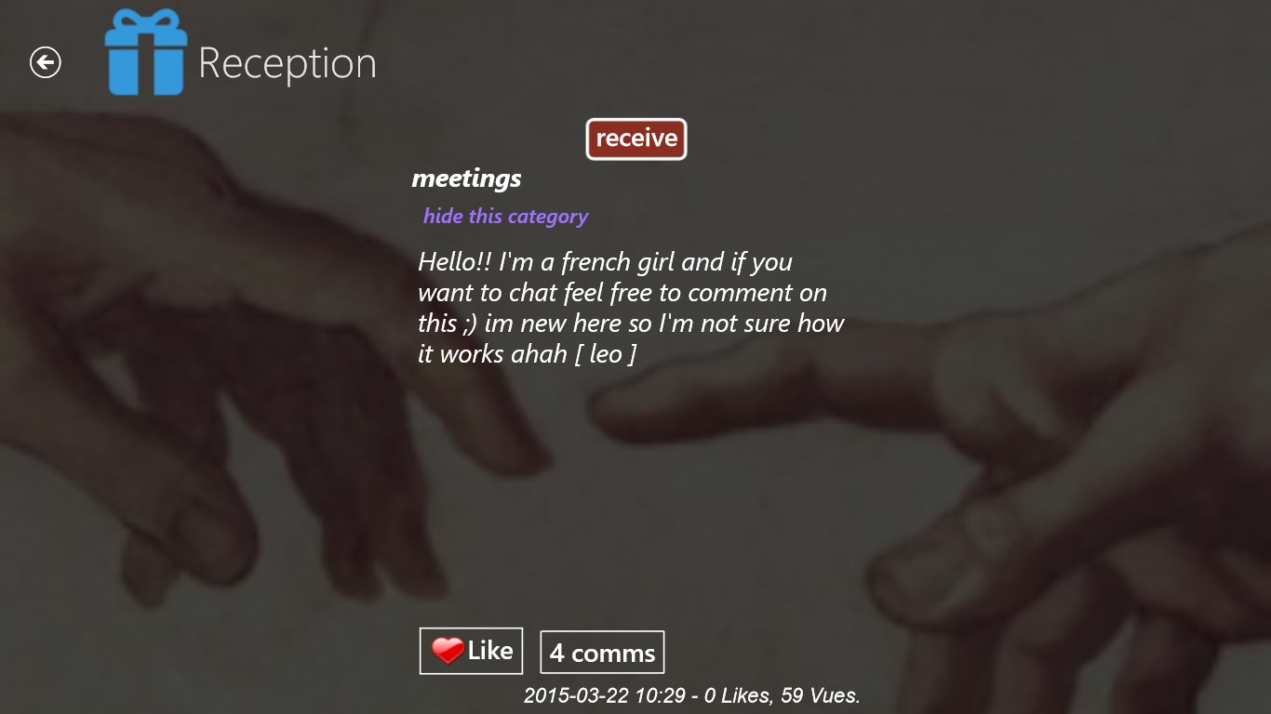Viewport: 1271px width, 714px height.
Task: Click 'hide this category' text
Action: 505,216
